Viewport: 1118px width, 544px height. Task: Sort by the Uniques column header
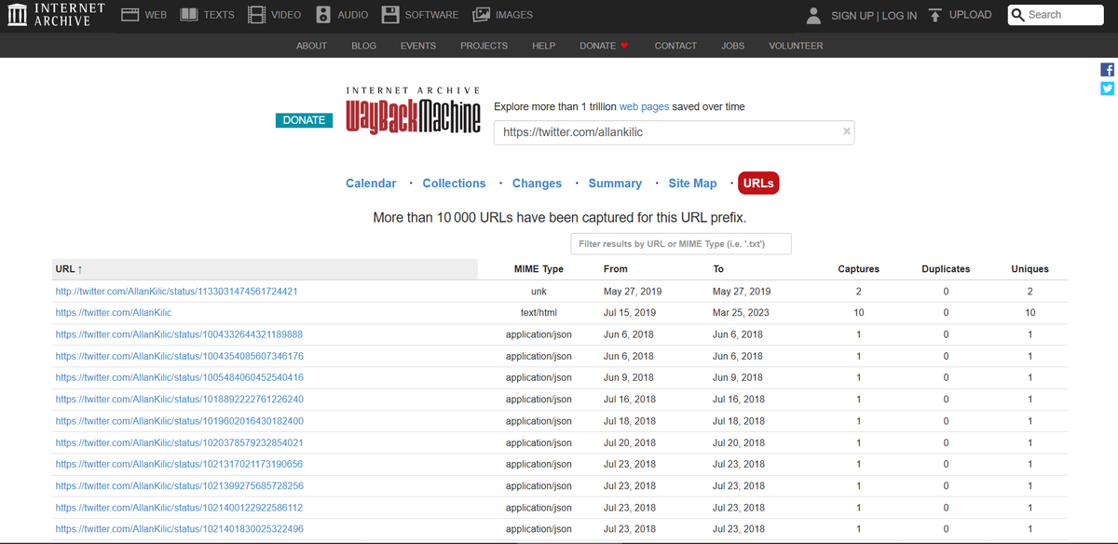1029,269
